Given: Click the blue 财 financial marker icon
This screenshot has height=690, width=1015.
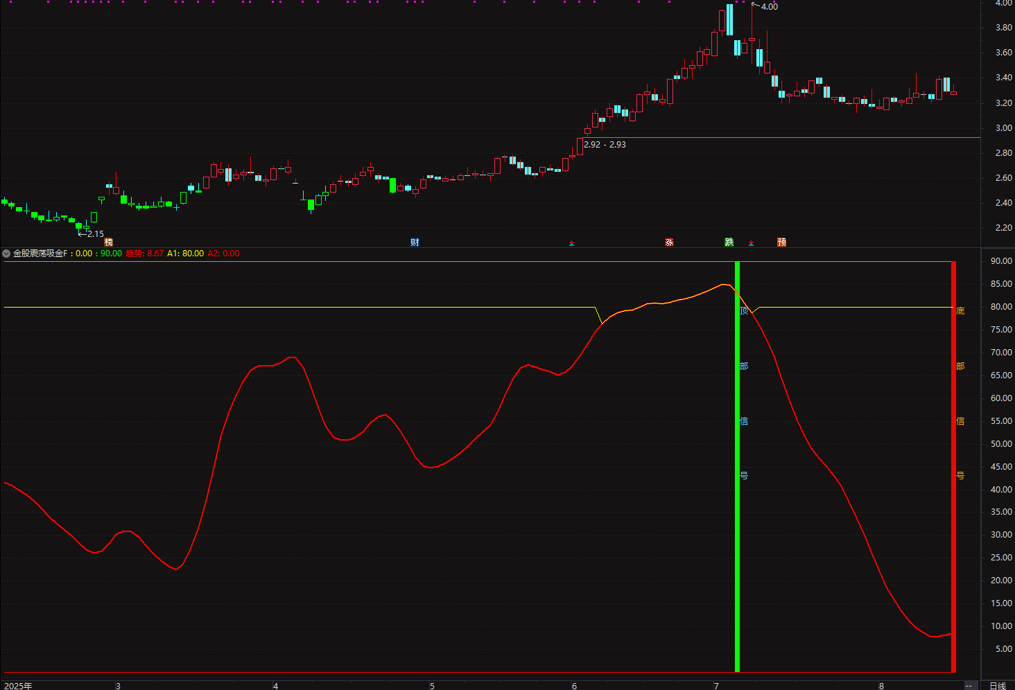Looking at the screenshot, I should tap(415, 242).
